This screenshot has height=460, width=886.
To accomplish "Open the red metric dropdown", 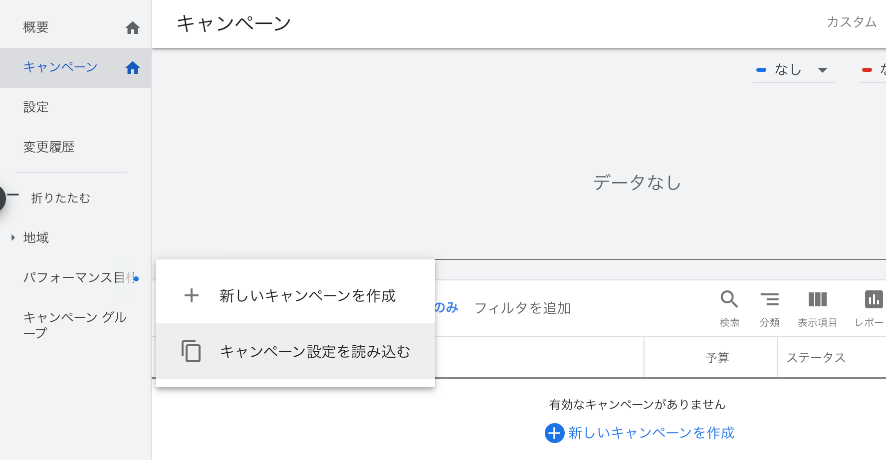I will tap(873, 70).
